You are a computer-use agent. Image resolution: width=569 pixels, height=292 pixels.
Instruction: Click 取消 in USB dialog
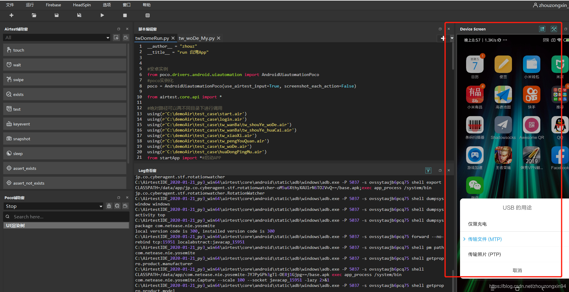click(517, 270)
